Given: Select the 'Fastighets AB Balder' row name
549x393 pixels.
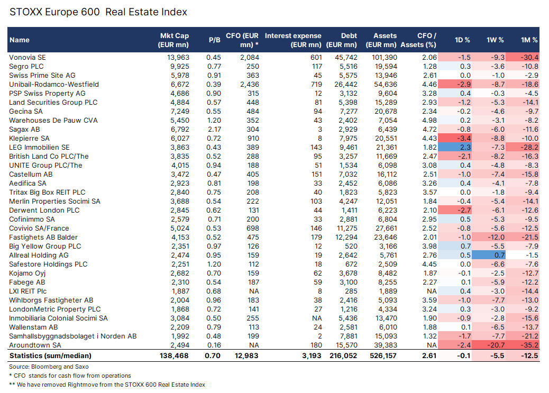Looking at the screenshot, I should [x=43, y=237].
